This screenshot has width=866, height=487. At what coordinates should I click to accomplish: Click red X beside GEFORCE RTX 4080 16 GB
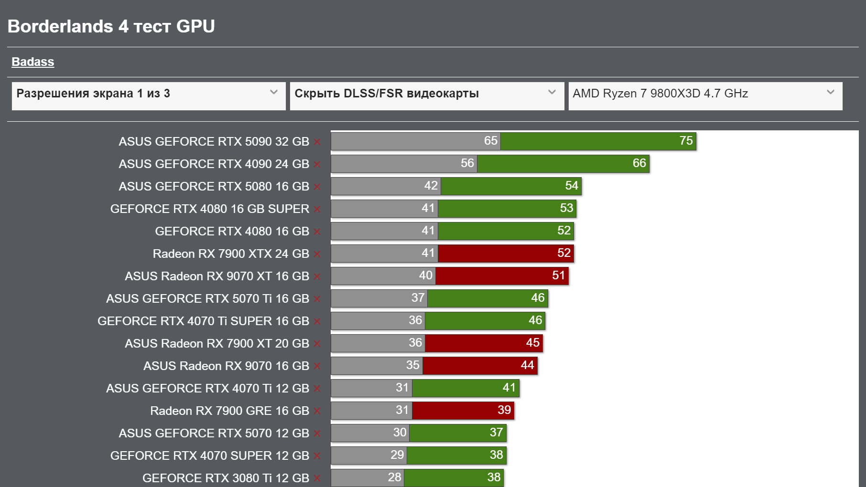[x=317, y=232]
